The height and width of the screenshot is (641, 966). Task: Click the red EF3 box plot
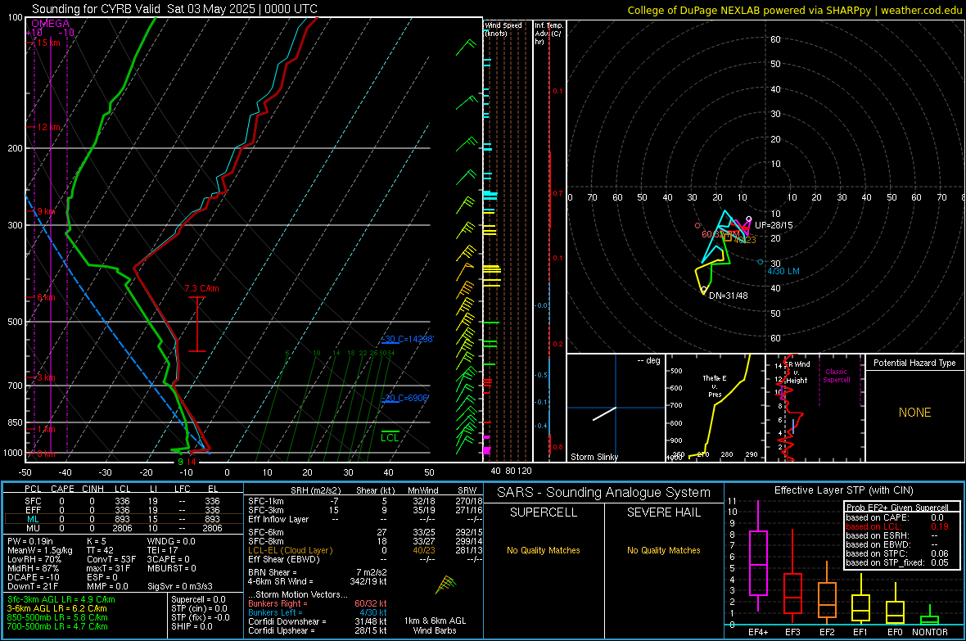[792, 577]
